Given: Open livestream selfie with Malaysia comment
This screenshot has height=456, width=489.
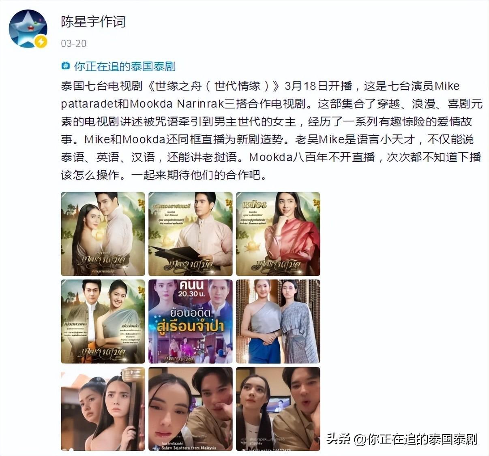Looking at the screenshot, I should (191, 409).
